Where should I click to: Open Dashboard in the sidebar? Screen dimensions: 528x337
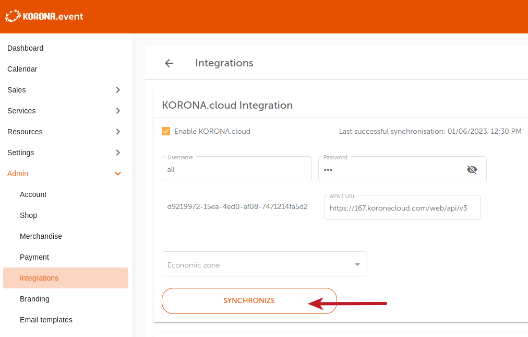[x=25, y=48]
